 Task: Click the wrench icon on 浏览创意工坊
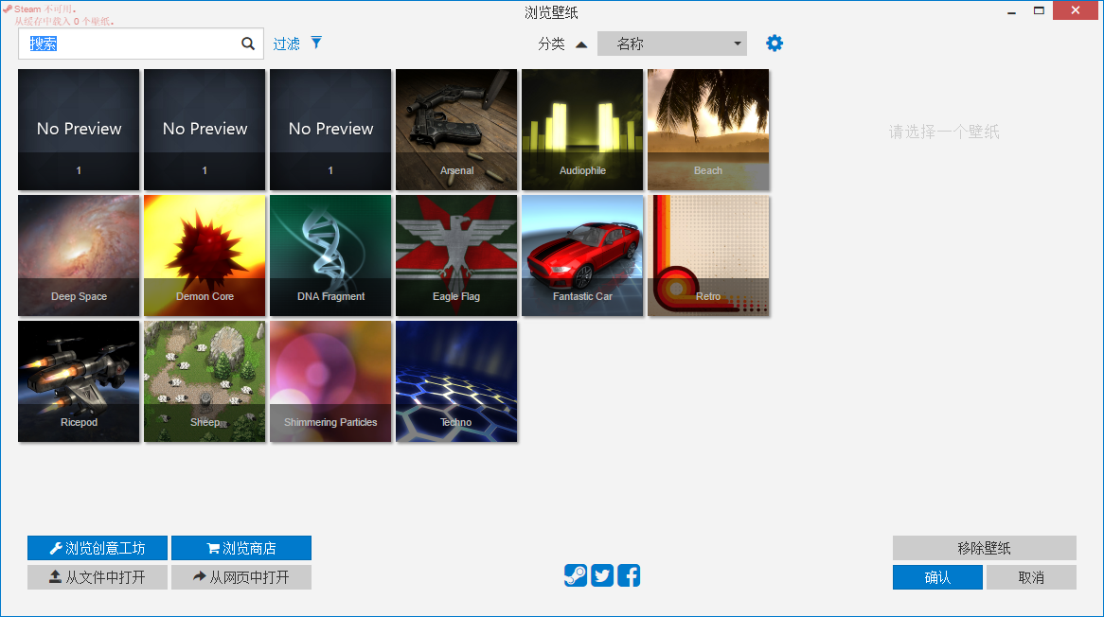[x=53, y=547]
